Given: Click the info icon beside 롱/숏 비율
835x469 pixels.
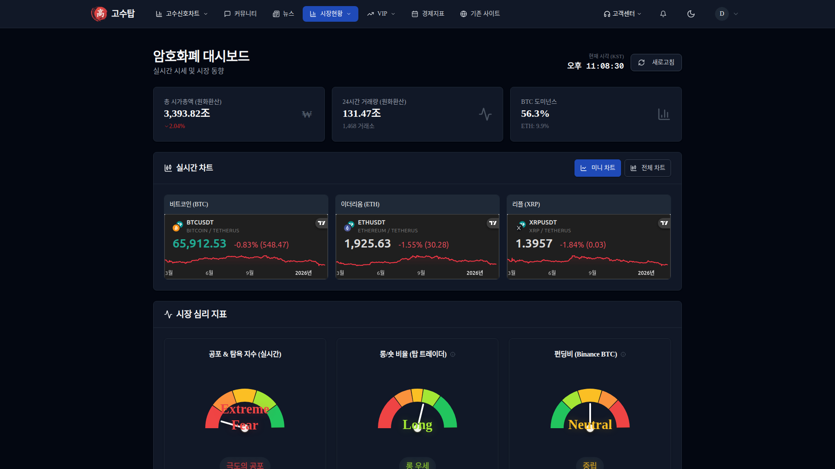Looking at the screenshot, I should tap(453, 354).
